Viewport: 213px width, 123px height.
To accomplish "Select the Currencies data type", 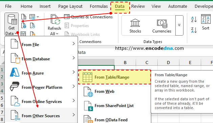I will click(162, 25).
